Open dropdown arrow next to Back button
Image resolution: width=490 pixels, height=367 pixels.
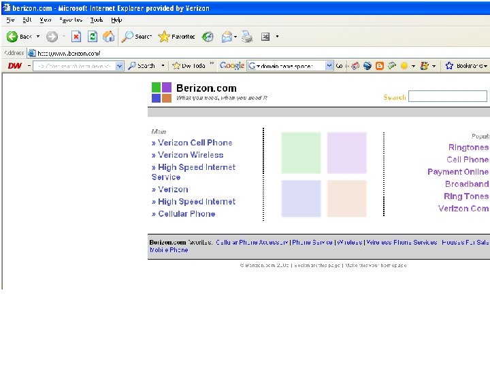pos(38,37)
